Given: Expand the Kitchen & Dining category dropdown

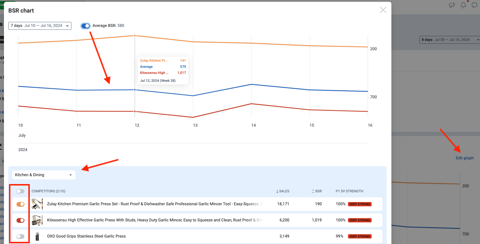Looking at the screenshot, I should point(44,175).
